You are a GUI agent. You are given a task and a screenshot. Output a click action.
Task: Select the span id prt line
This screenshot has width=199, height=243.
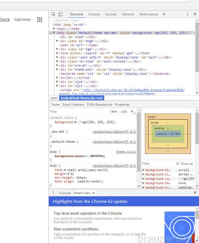(79, 45)
